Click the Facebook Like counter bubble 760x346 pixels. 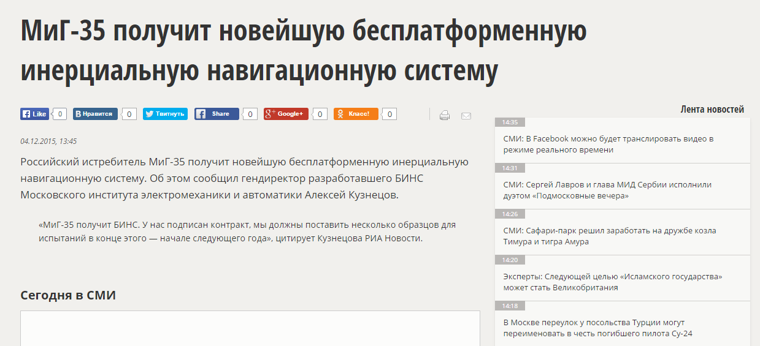[x=59, y=114]
